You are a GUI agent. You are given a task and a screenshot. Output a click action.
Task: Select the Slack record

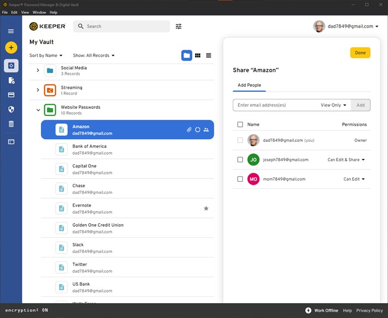tap(128, 247)
